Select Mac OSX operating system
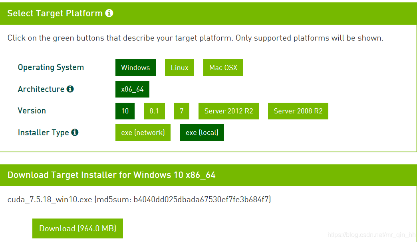 pyautogui.click(x=223, y=68)
